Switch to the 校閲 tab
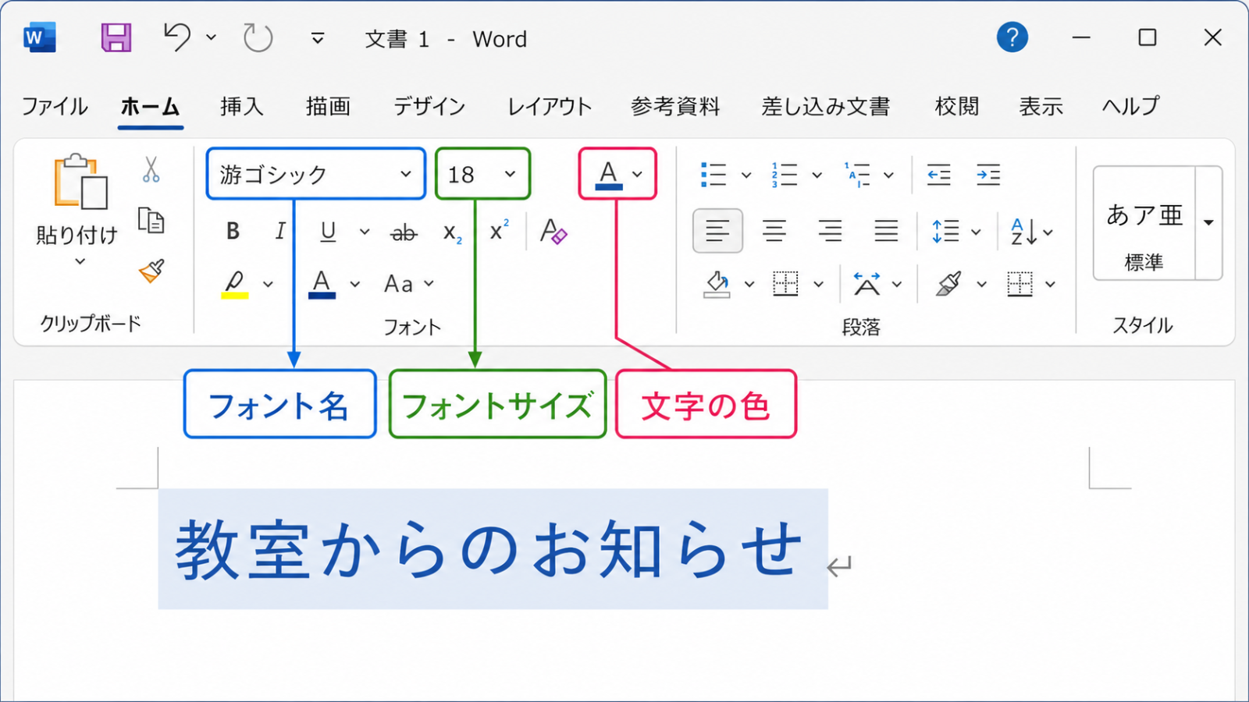1249x702 pixels. 956,106
